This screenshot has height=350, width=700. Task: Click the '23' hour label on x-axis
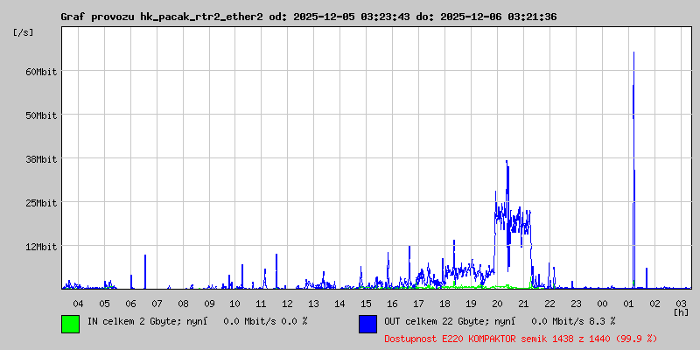click(x=576, y=304)
